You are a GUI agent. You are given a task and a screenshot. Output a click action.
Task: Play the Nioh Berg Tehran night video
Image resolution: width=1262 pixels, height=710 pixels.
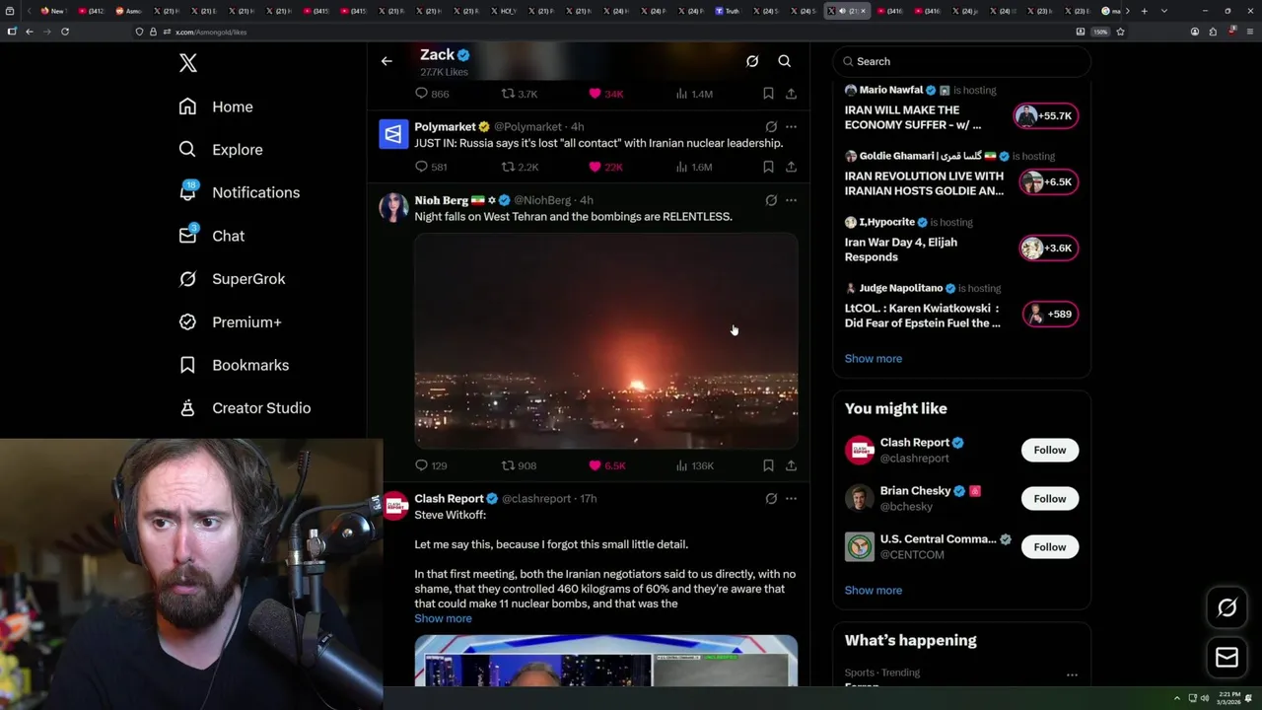606,341
